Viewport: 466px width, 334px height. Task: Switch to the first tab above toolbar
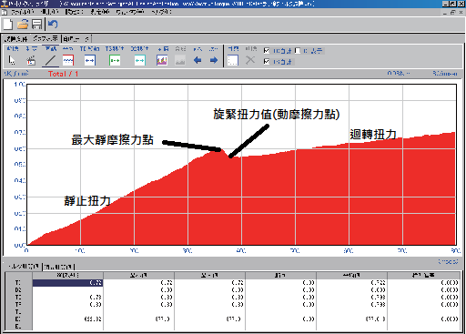click(x=16, y=39)
